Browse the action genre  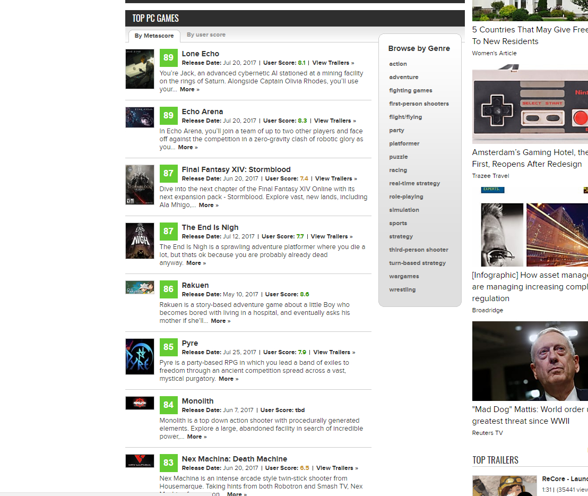click(x=398, y=64)
